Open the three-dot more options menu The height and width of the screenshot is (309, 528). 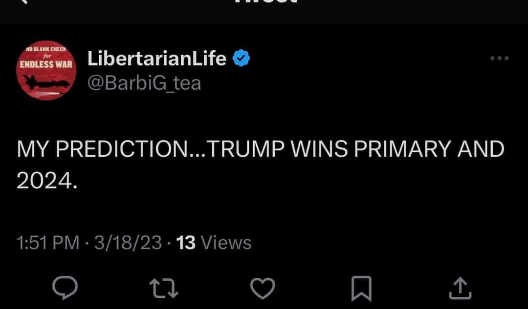pyautogui.click(x=500, y=59)
